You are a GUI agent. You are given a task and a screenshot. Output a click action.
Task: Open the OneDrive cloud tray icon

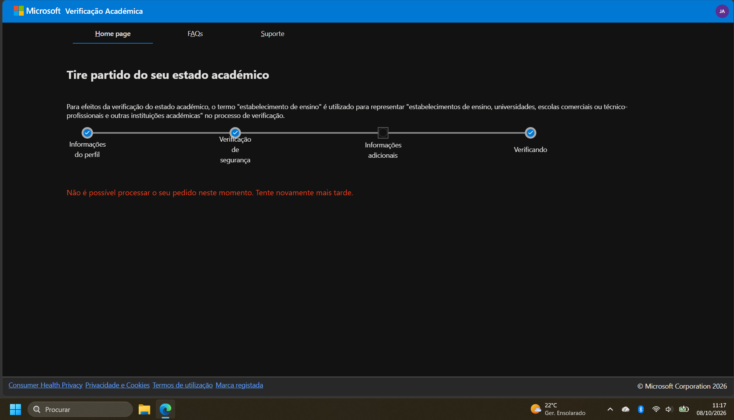point(625,409)
